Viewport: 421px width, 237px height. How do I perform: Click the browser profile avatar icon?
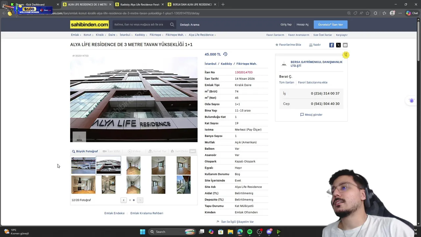pos(392,13)
